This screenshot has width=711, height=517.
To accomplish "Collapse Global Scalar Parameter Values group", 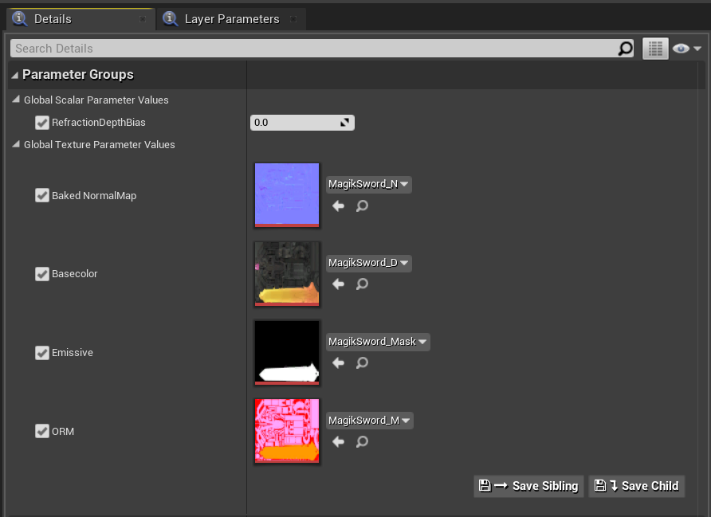I will (16, 100).
